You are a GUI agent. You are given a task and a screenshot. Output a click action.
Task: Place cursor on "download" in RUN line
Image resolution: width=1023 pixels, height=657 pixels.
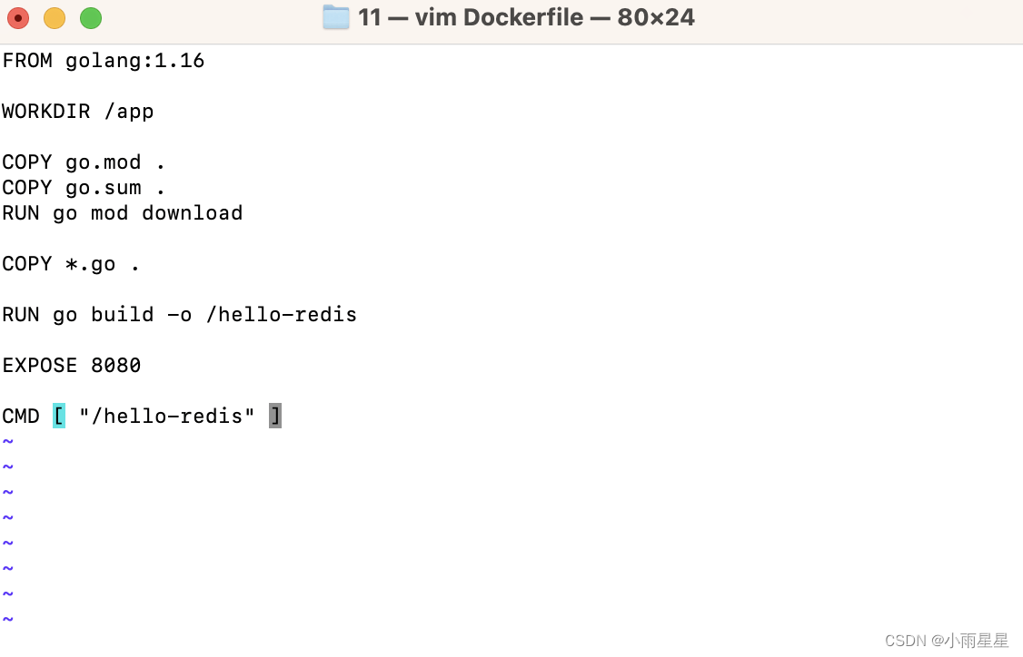point(192,213)
